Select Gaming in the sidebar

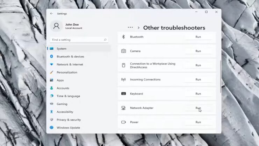coord(79,104)
